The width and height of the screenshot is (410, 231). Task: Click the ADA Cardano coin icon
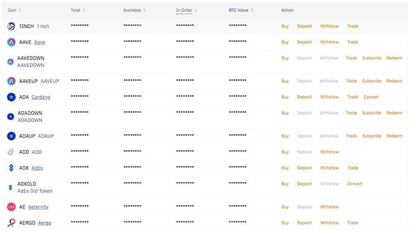[x=11, y=97]
